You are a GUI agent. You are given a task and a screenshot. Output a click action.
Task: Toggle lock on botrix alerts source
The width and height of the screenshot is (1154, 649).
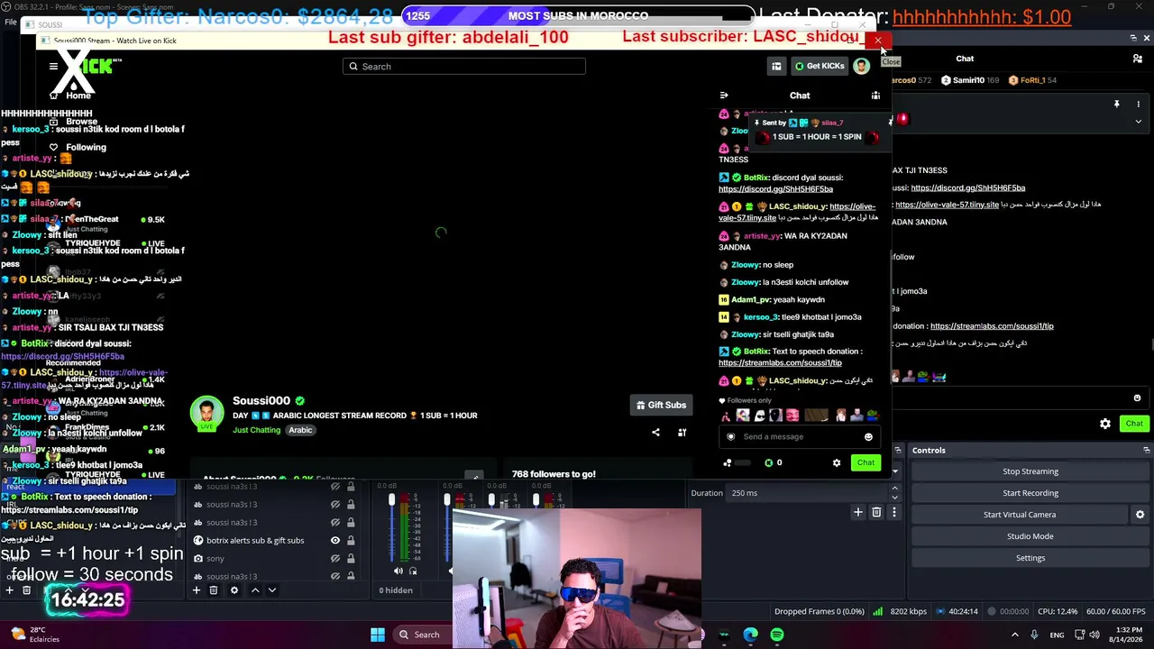(351, 541)
